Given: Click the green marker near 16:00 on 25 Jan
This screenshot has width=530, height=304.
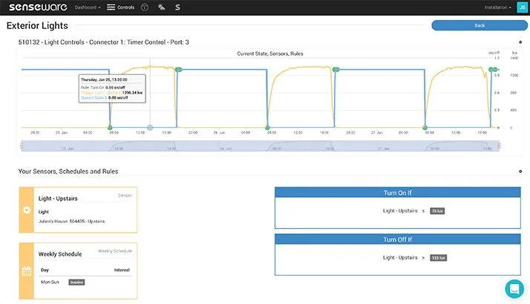Looking at the screenshot, I should [178, 69].
